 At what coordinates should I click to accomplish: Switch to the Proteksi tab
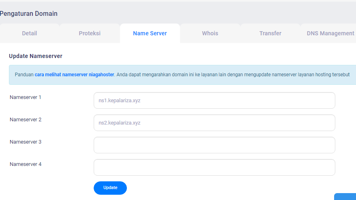pos(90,33)
